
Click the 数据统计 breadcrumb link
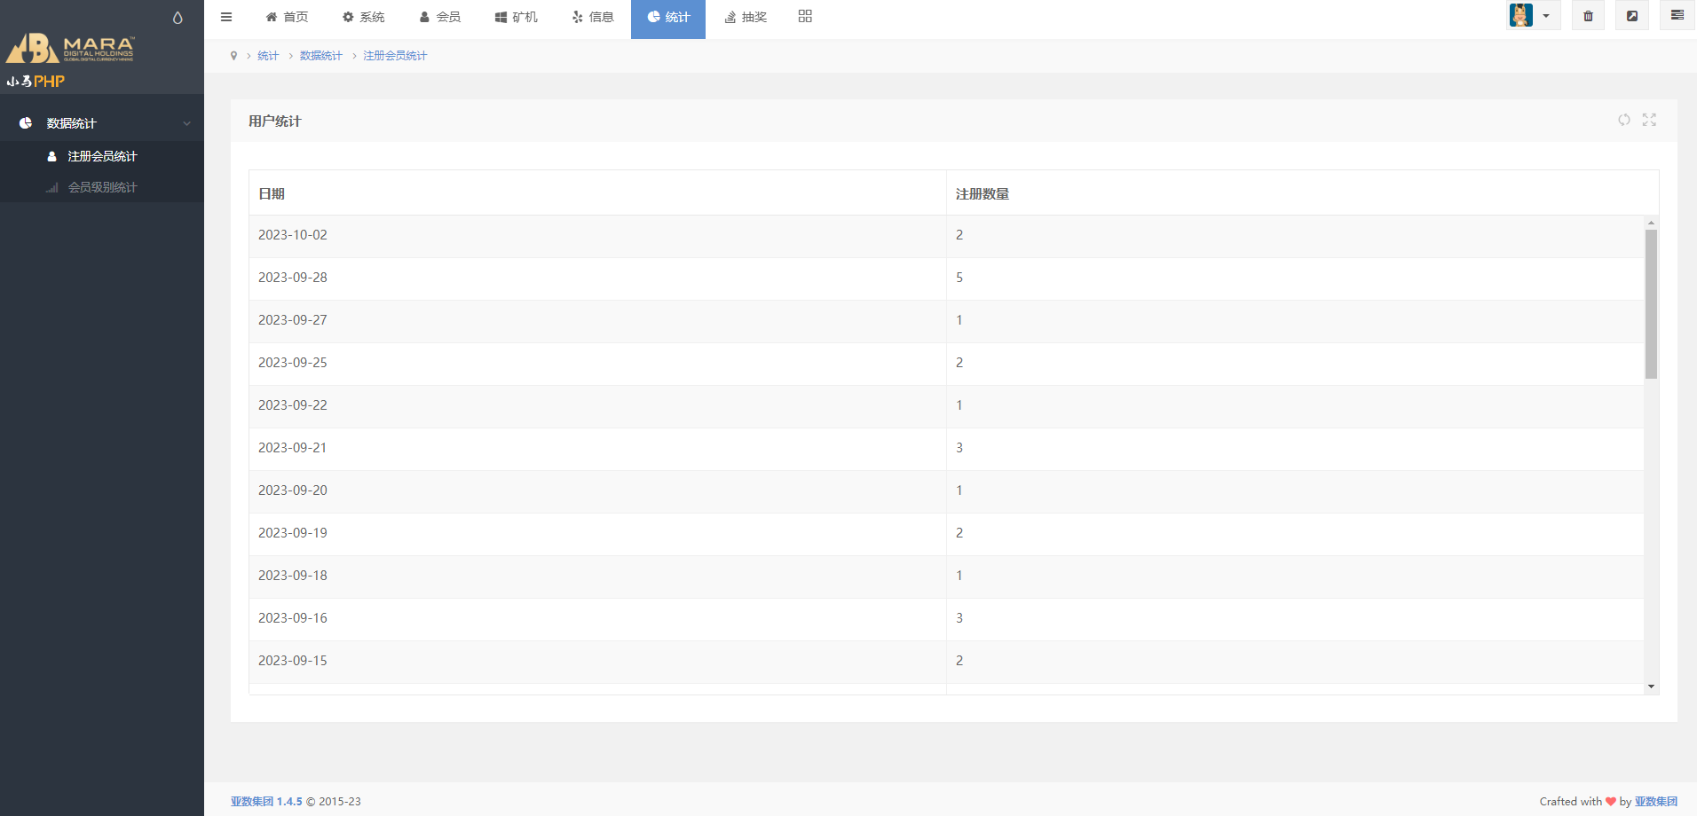320,56
